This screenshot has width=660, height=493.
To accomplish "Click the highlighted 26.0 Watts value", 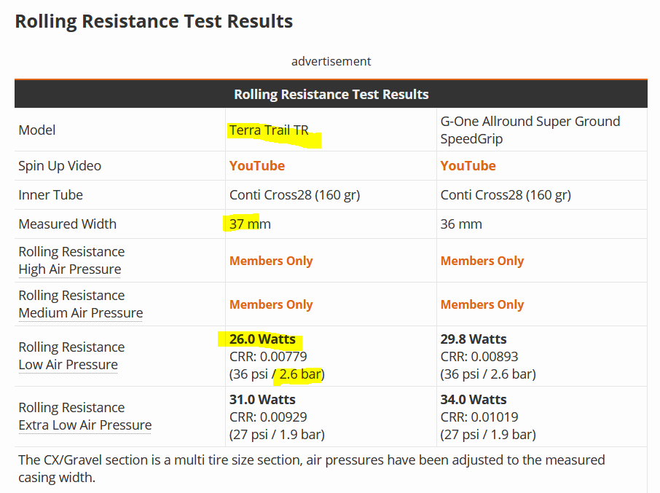I will tap(262, 339).
